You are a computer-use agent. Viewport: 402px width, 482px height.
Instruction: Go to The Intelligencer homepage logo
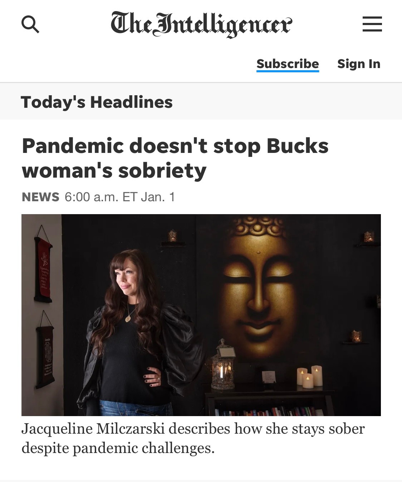tap(201, 24)
